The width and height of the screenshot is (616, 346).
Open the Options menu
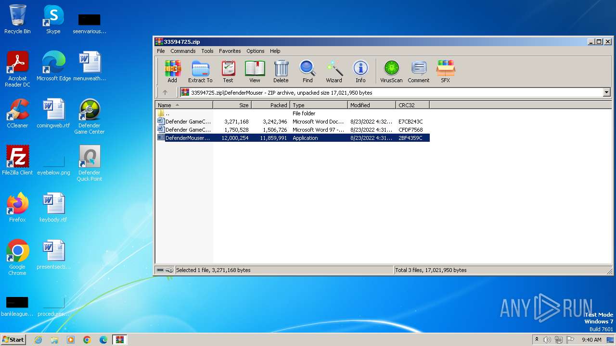click(x=256, y=51)
